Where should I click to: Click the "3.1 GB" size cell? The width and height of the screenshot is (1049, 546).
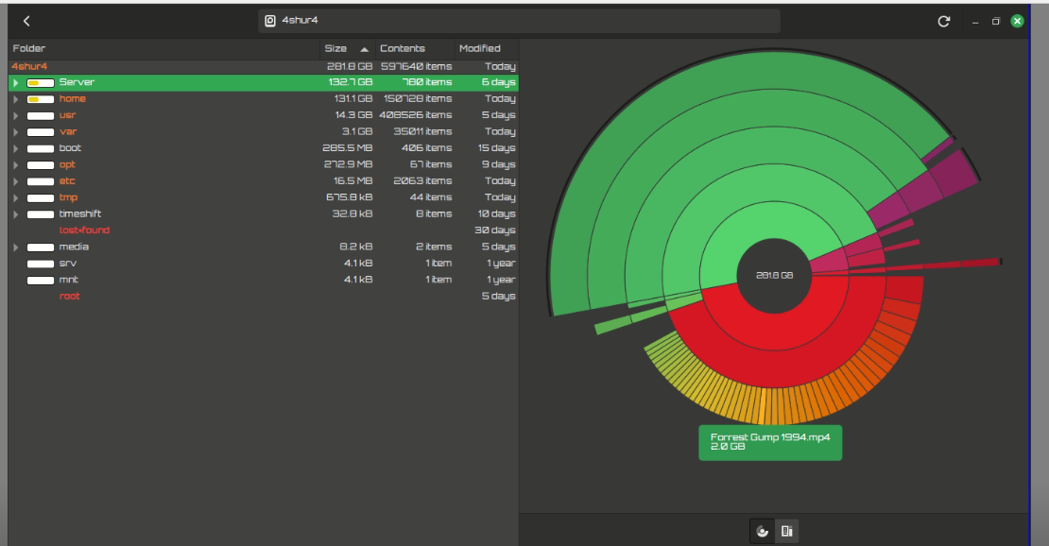[357, 132]
